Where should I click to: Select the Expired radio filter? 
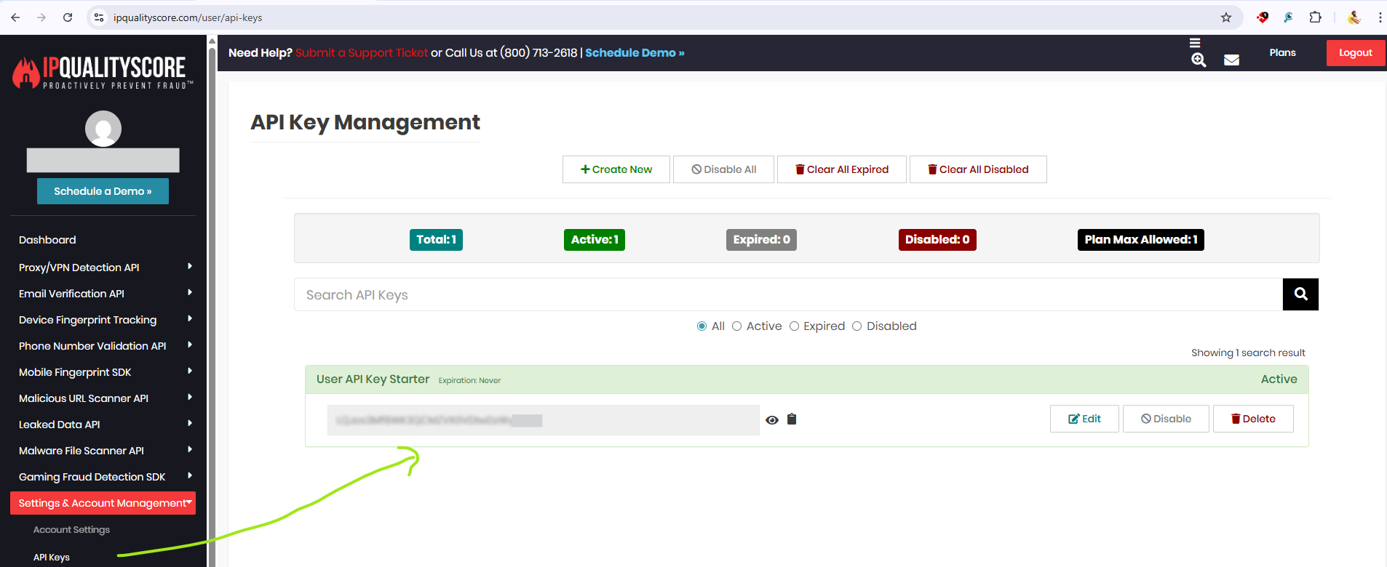[794, 326]
